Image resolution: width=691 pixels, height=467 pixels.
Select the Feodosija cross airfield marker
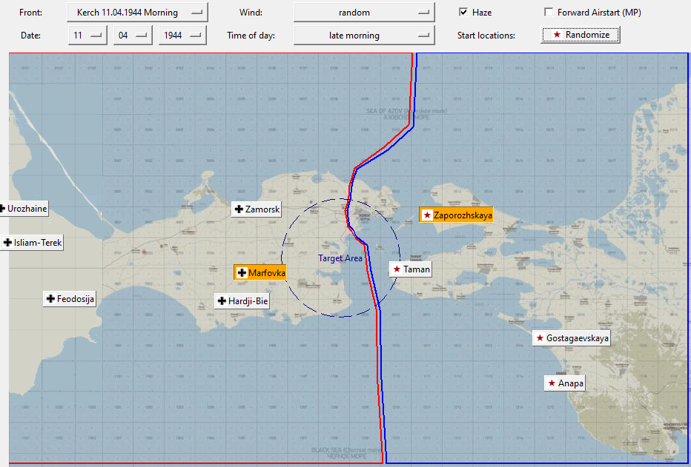(70, 299)
